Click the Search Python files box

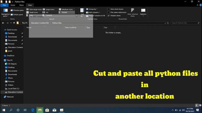point(186,23)
